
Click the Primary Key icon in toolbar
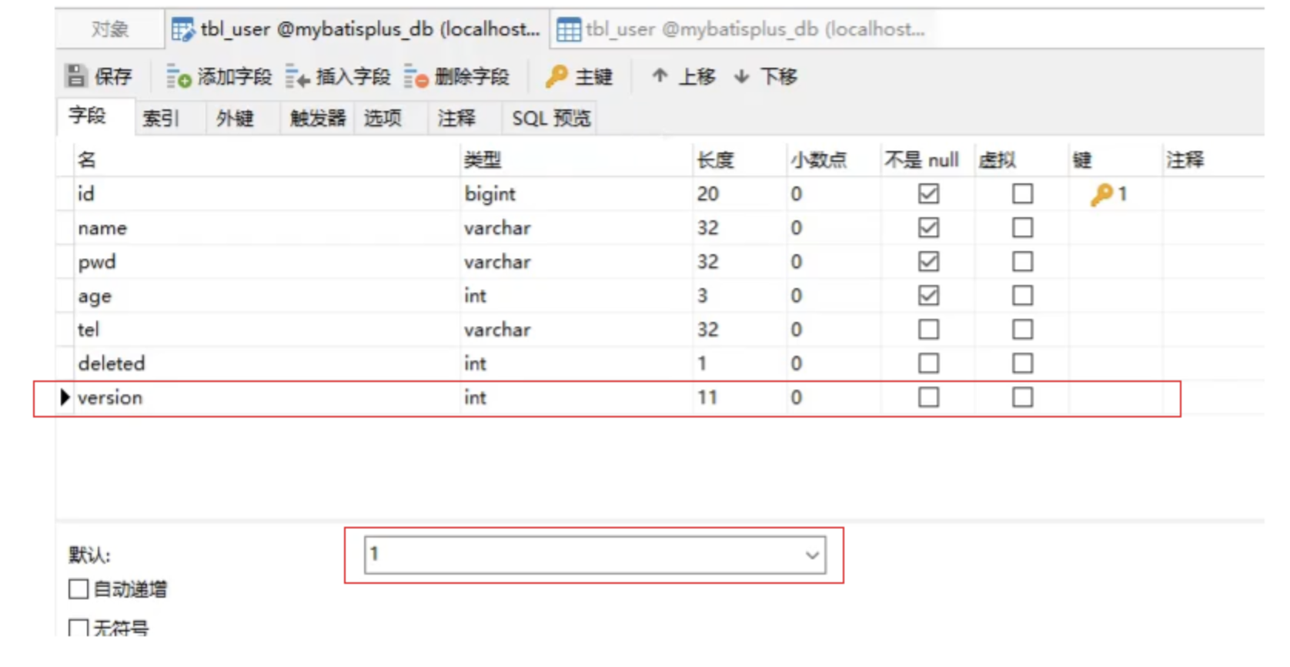click(x=556, y=75)
